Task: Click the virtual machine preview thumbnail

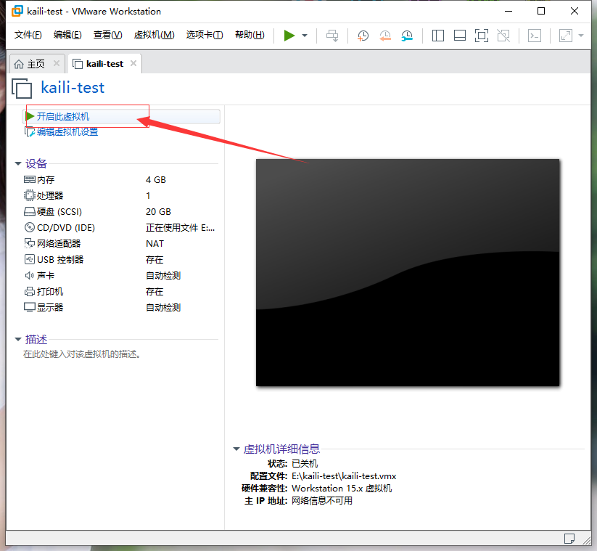Action: coord(408,272)
